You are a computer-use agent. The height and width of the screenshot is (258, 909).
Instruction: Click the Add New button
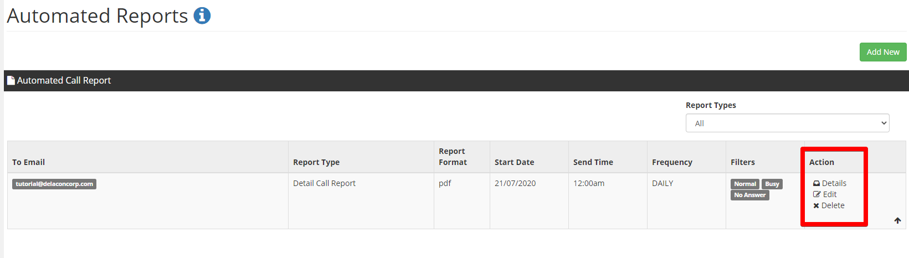(883, 52)
